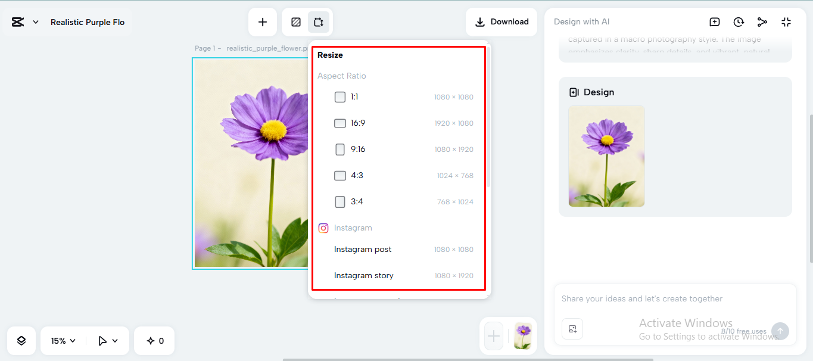Click the share workflow icon

(x=762, y=21)
